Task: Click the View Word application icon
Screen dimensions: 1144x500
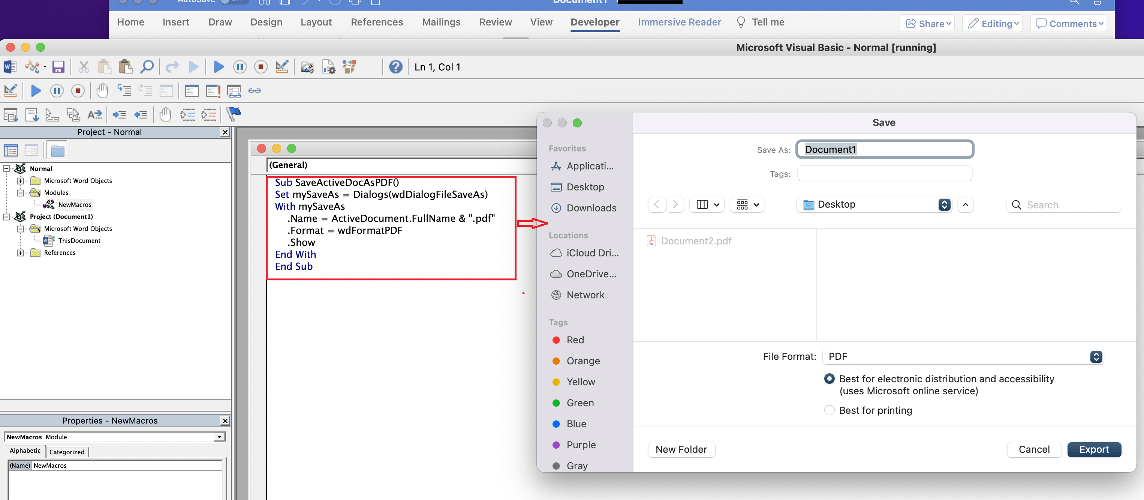Action: coord(10,67)
